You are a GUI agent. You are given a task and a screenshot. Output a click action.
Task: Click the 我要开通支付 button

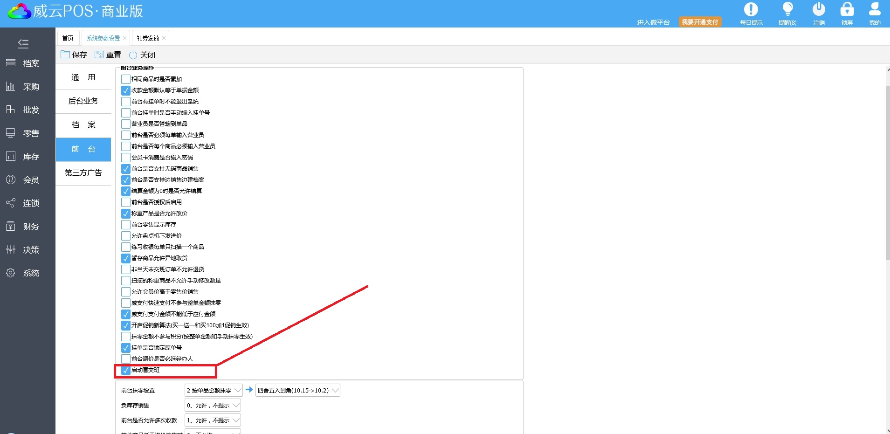[x=700, y=22]
